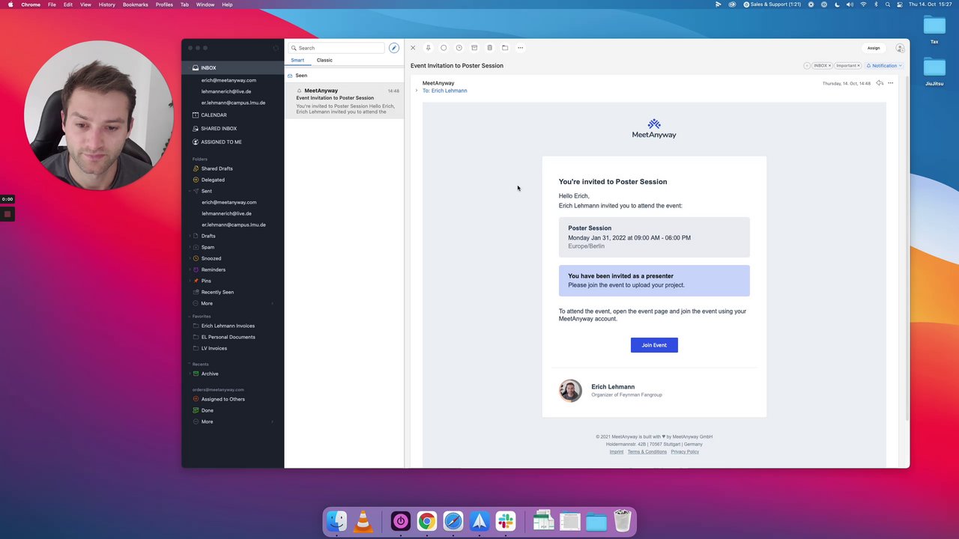Open the email toolbar's three-dot options
Viewport: 959px width, 539px height.
tap(520, 48)
